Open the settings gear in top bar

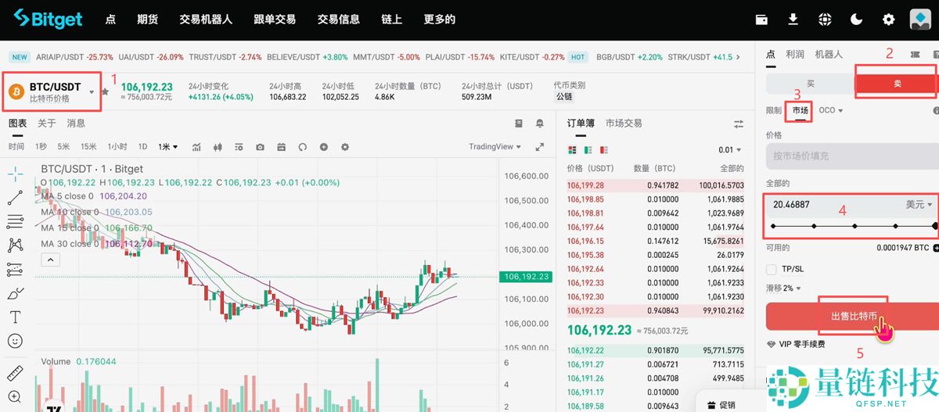888,20
